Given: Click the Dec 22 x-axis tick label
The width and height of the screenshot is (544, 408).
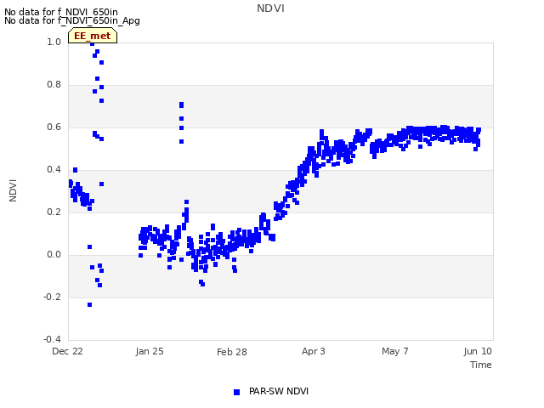Looking at the screenshot, I should tap(67, 351).
